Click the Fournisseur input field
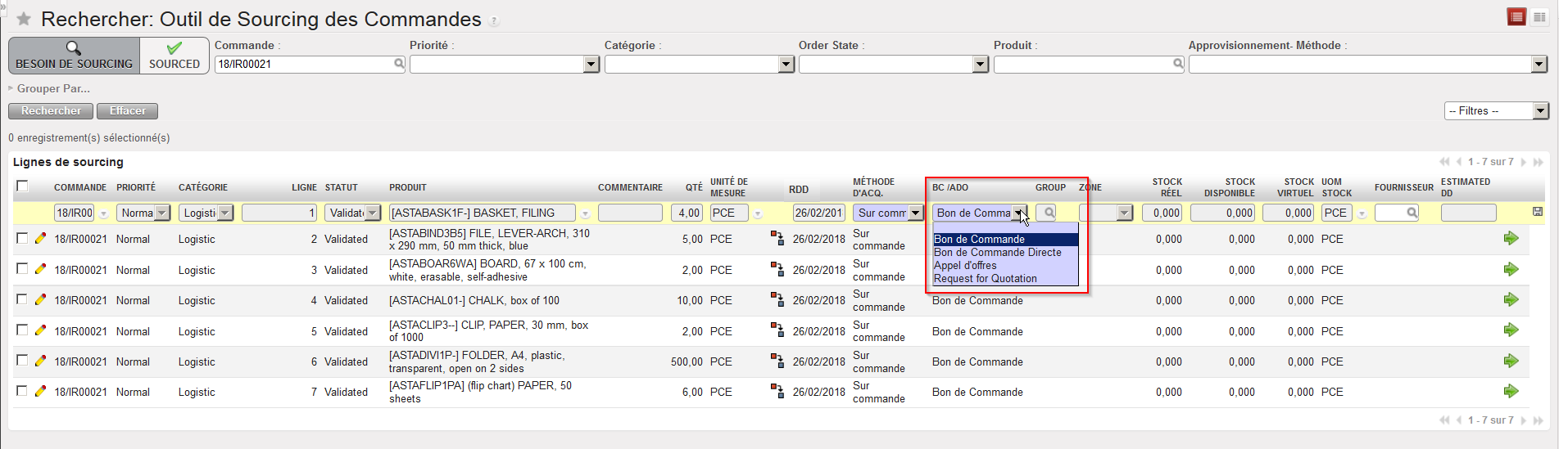This screenshot has height=449, width=1559. tap(1391, 213)
